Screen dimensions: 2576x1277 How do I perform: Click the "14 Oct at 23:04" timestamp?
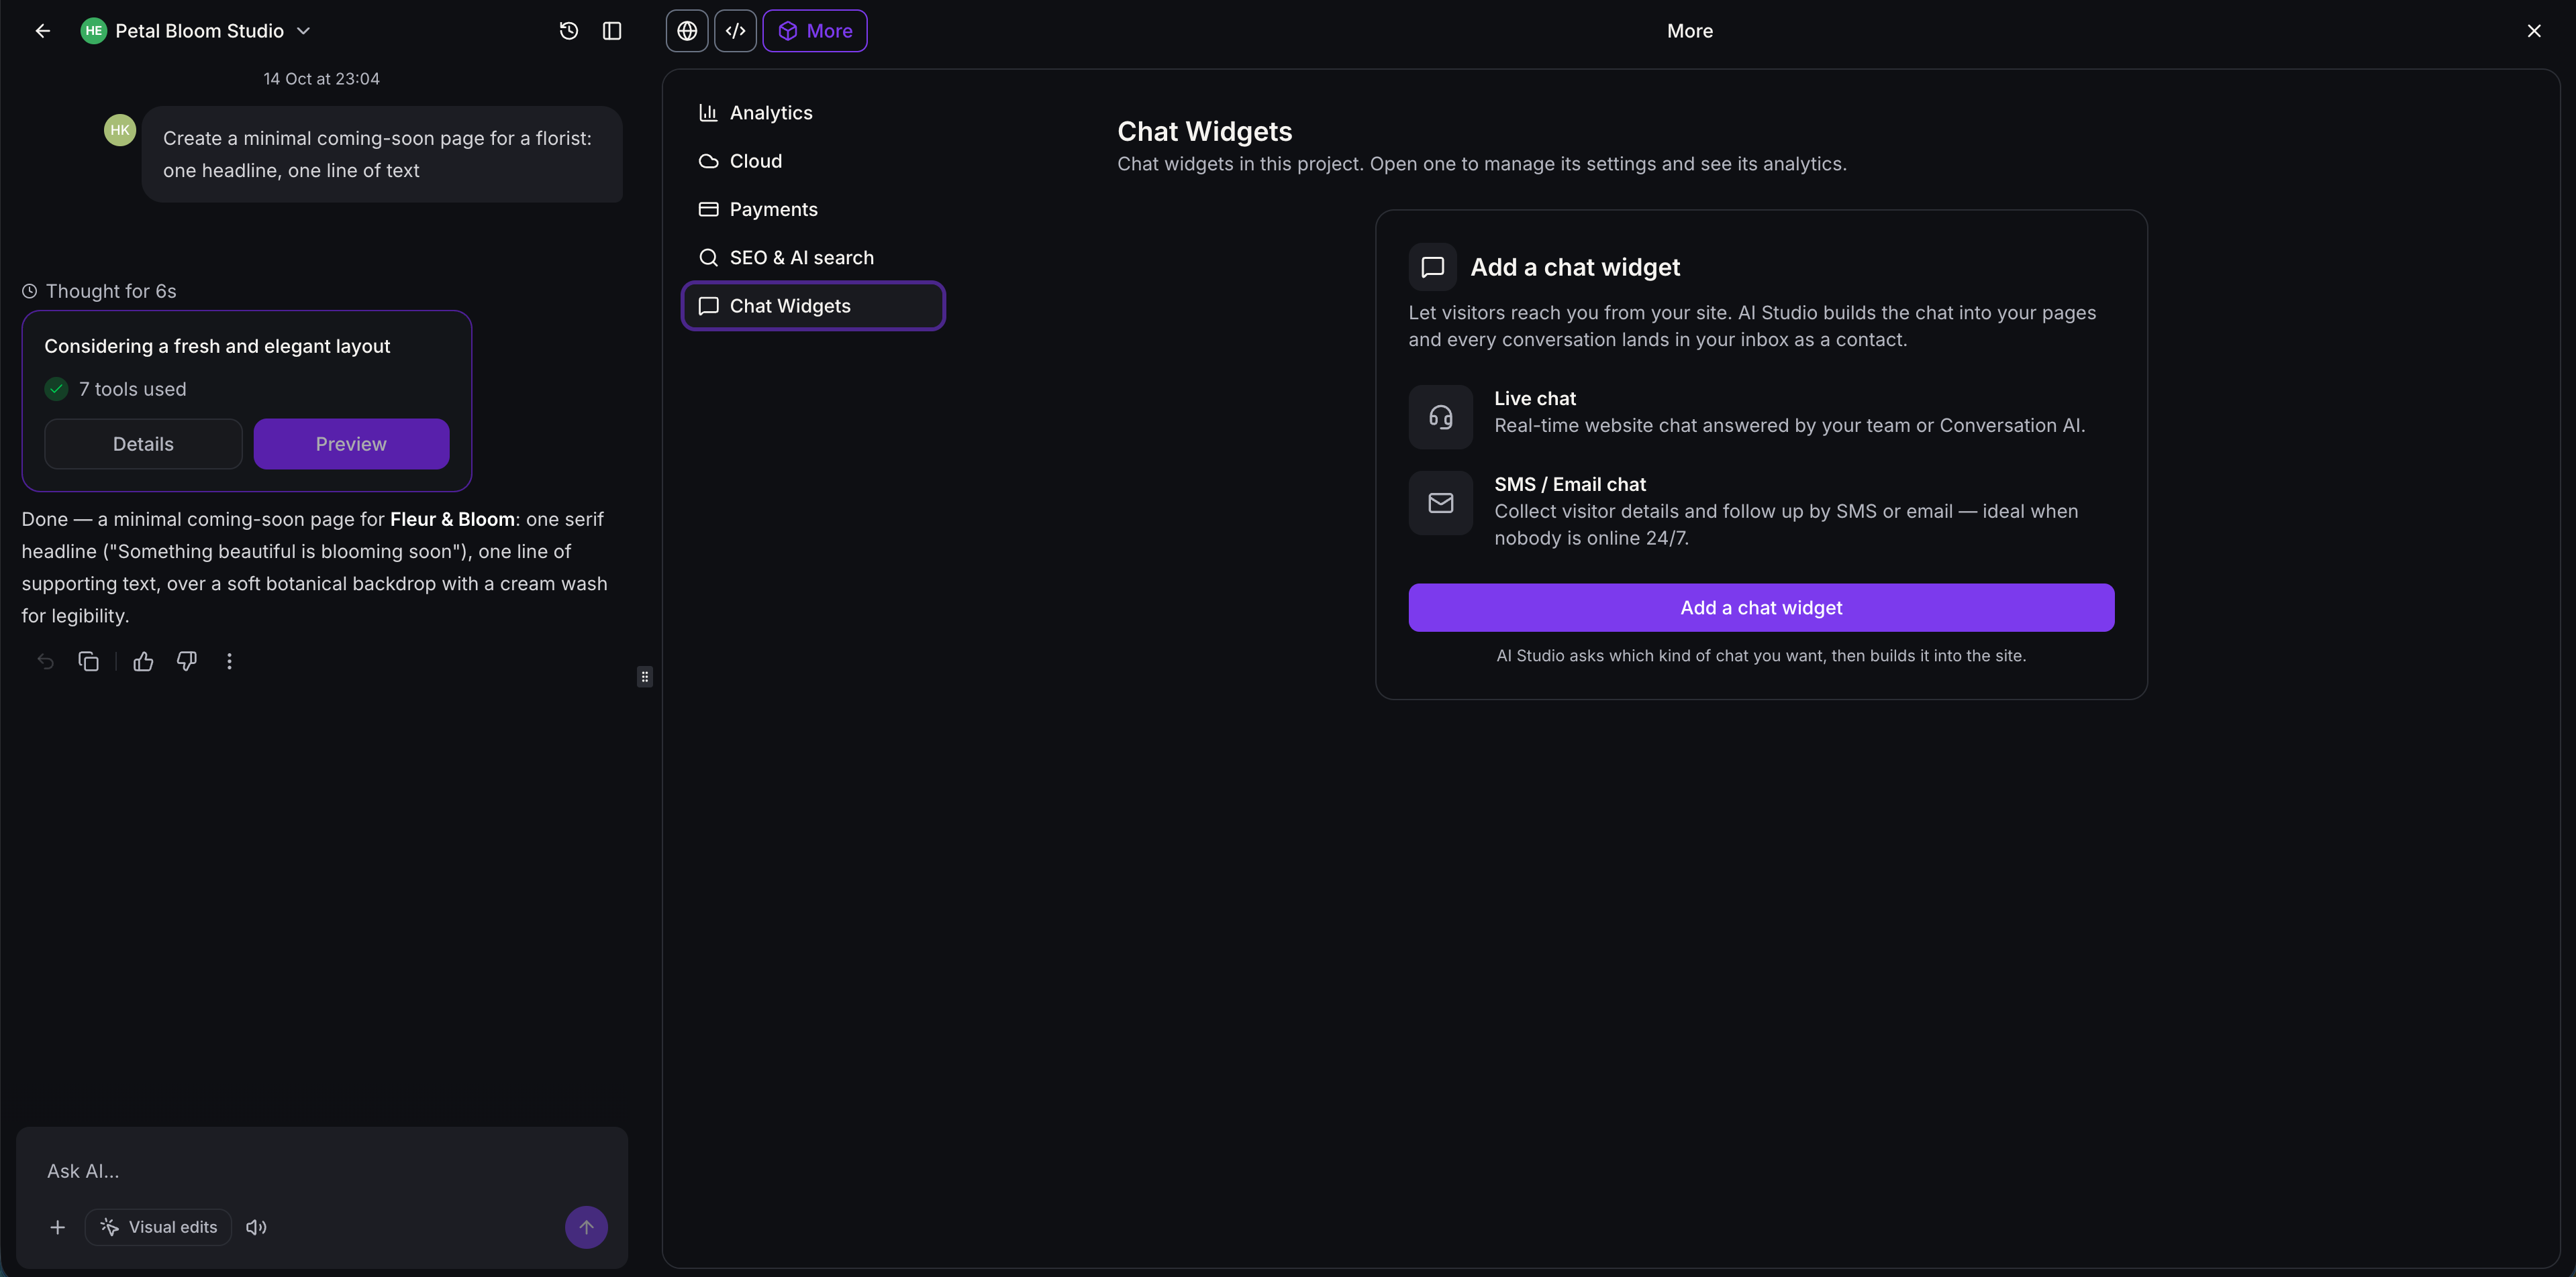(321, 79)
